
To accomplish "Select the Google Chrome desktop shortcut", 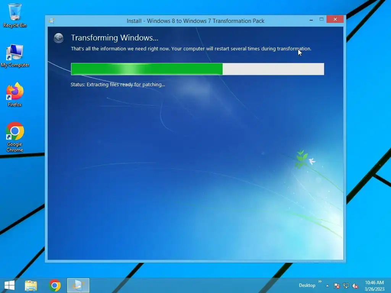I will point(15,137).
